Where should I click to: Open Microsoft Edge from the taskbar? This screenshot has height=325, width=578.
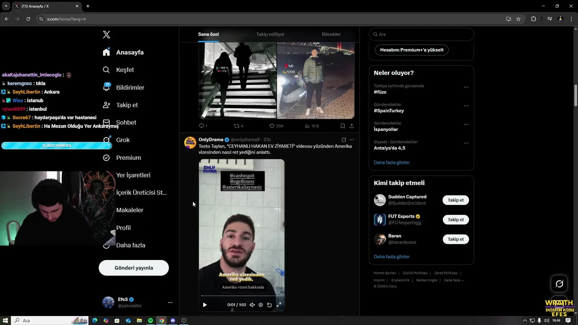tap(95, 320)
